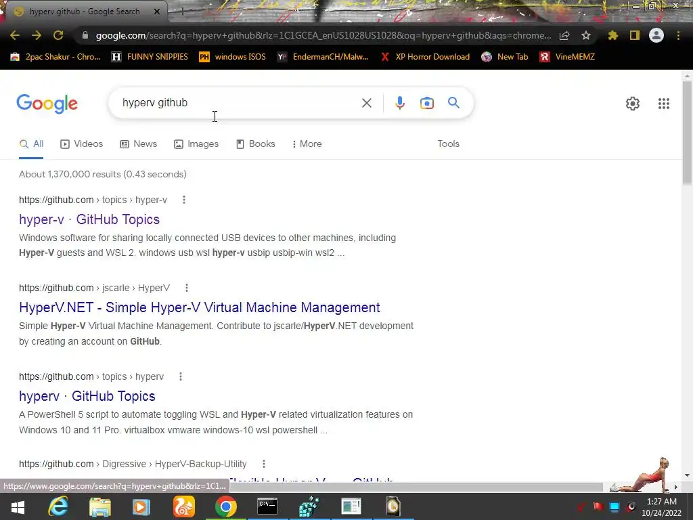Reload the Google search page
This screenshot has width=693, height=520.
point(58,35)
